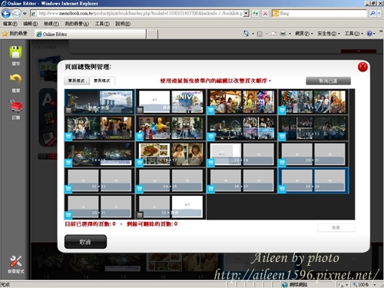
Task: Click the gray deselect button at top right
Action: point(328,81)
